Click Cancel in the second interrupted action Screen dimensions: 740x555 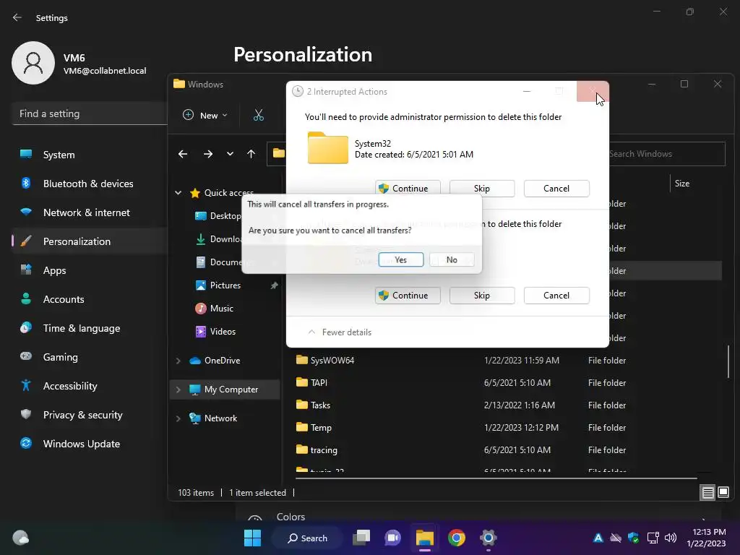pyautogui.click(x=556, y=295)
